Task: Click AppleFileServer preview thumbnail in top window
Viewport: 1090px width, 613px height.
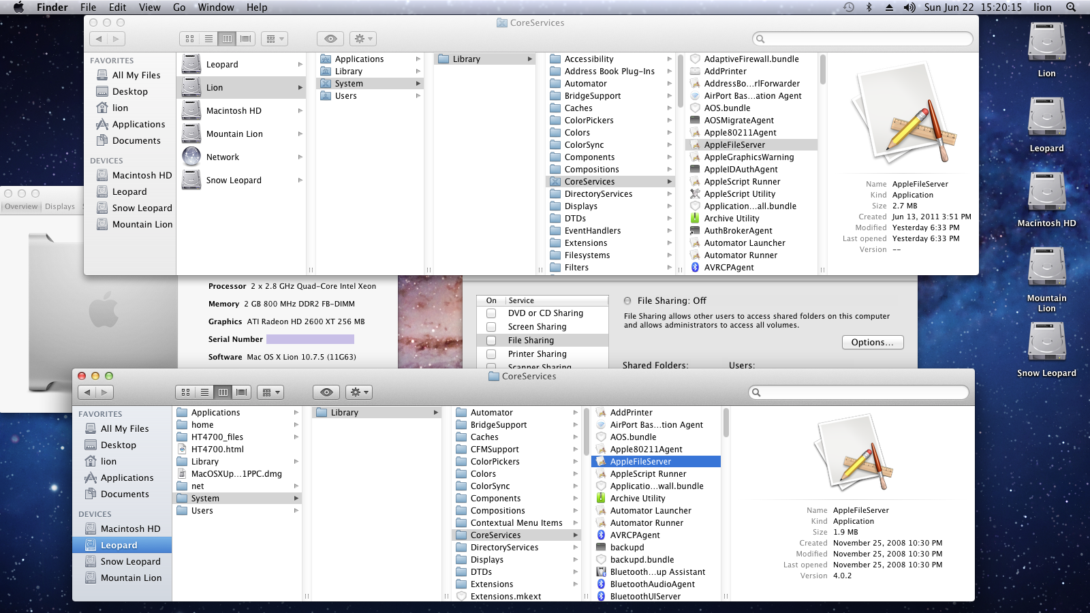Action: [903, 114]
